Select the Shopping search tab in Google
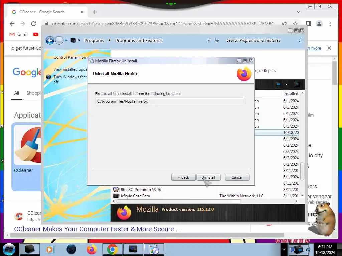 [33, 93]
